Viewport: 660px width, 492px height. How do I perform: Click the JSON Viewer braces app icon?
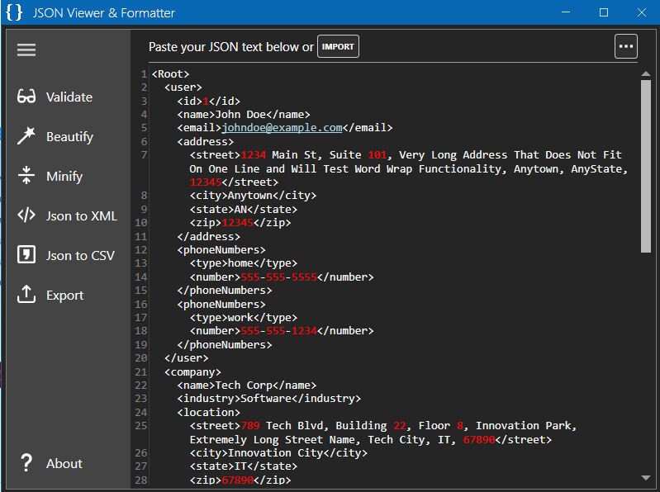[x=13, y=13]
